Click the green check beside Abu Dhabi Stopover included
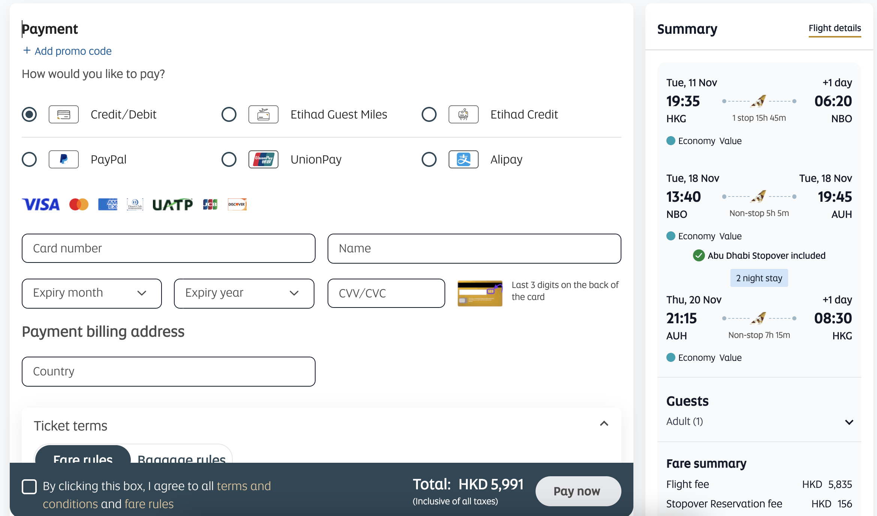877x516 pixels. coord(699,255)
